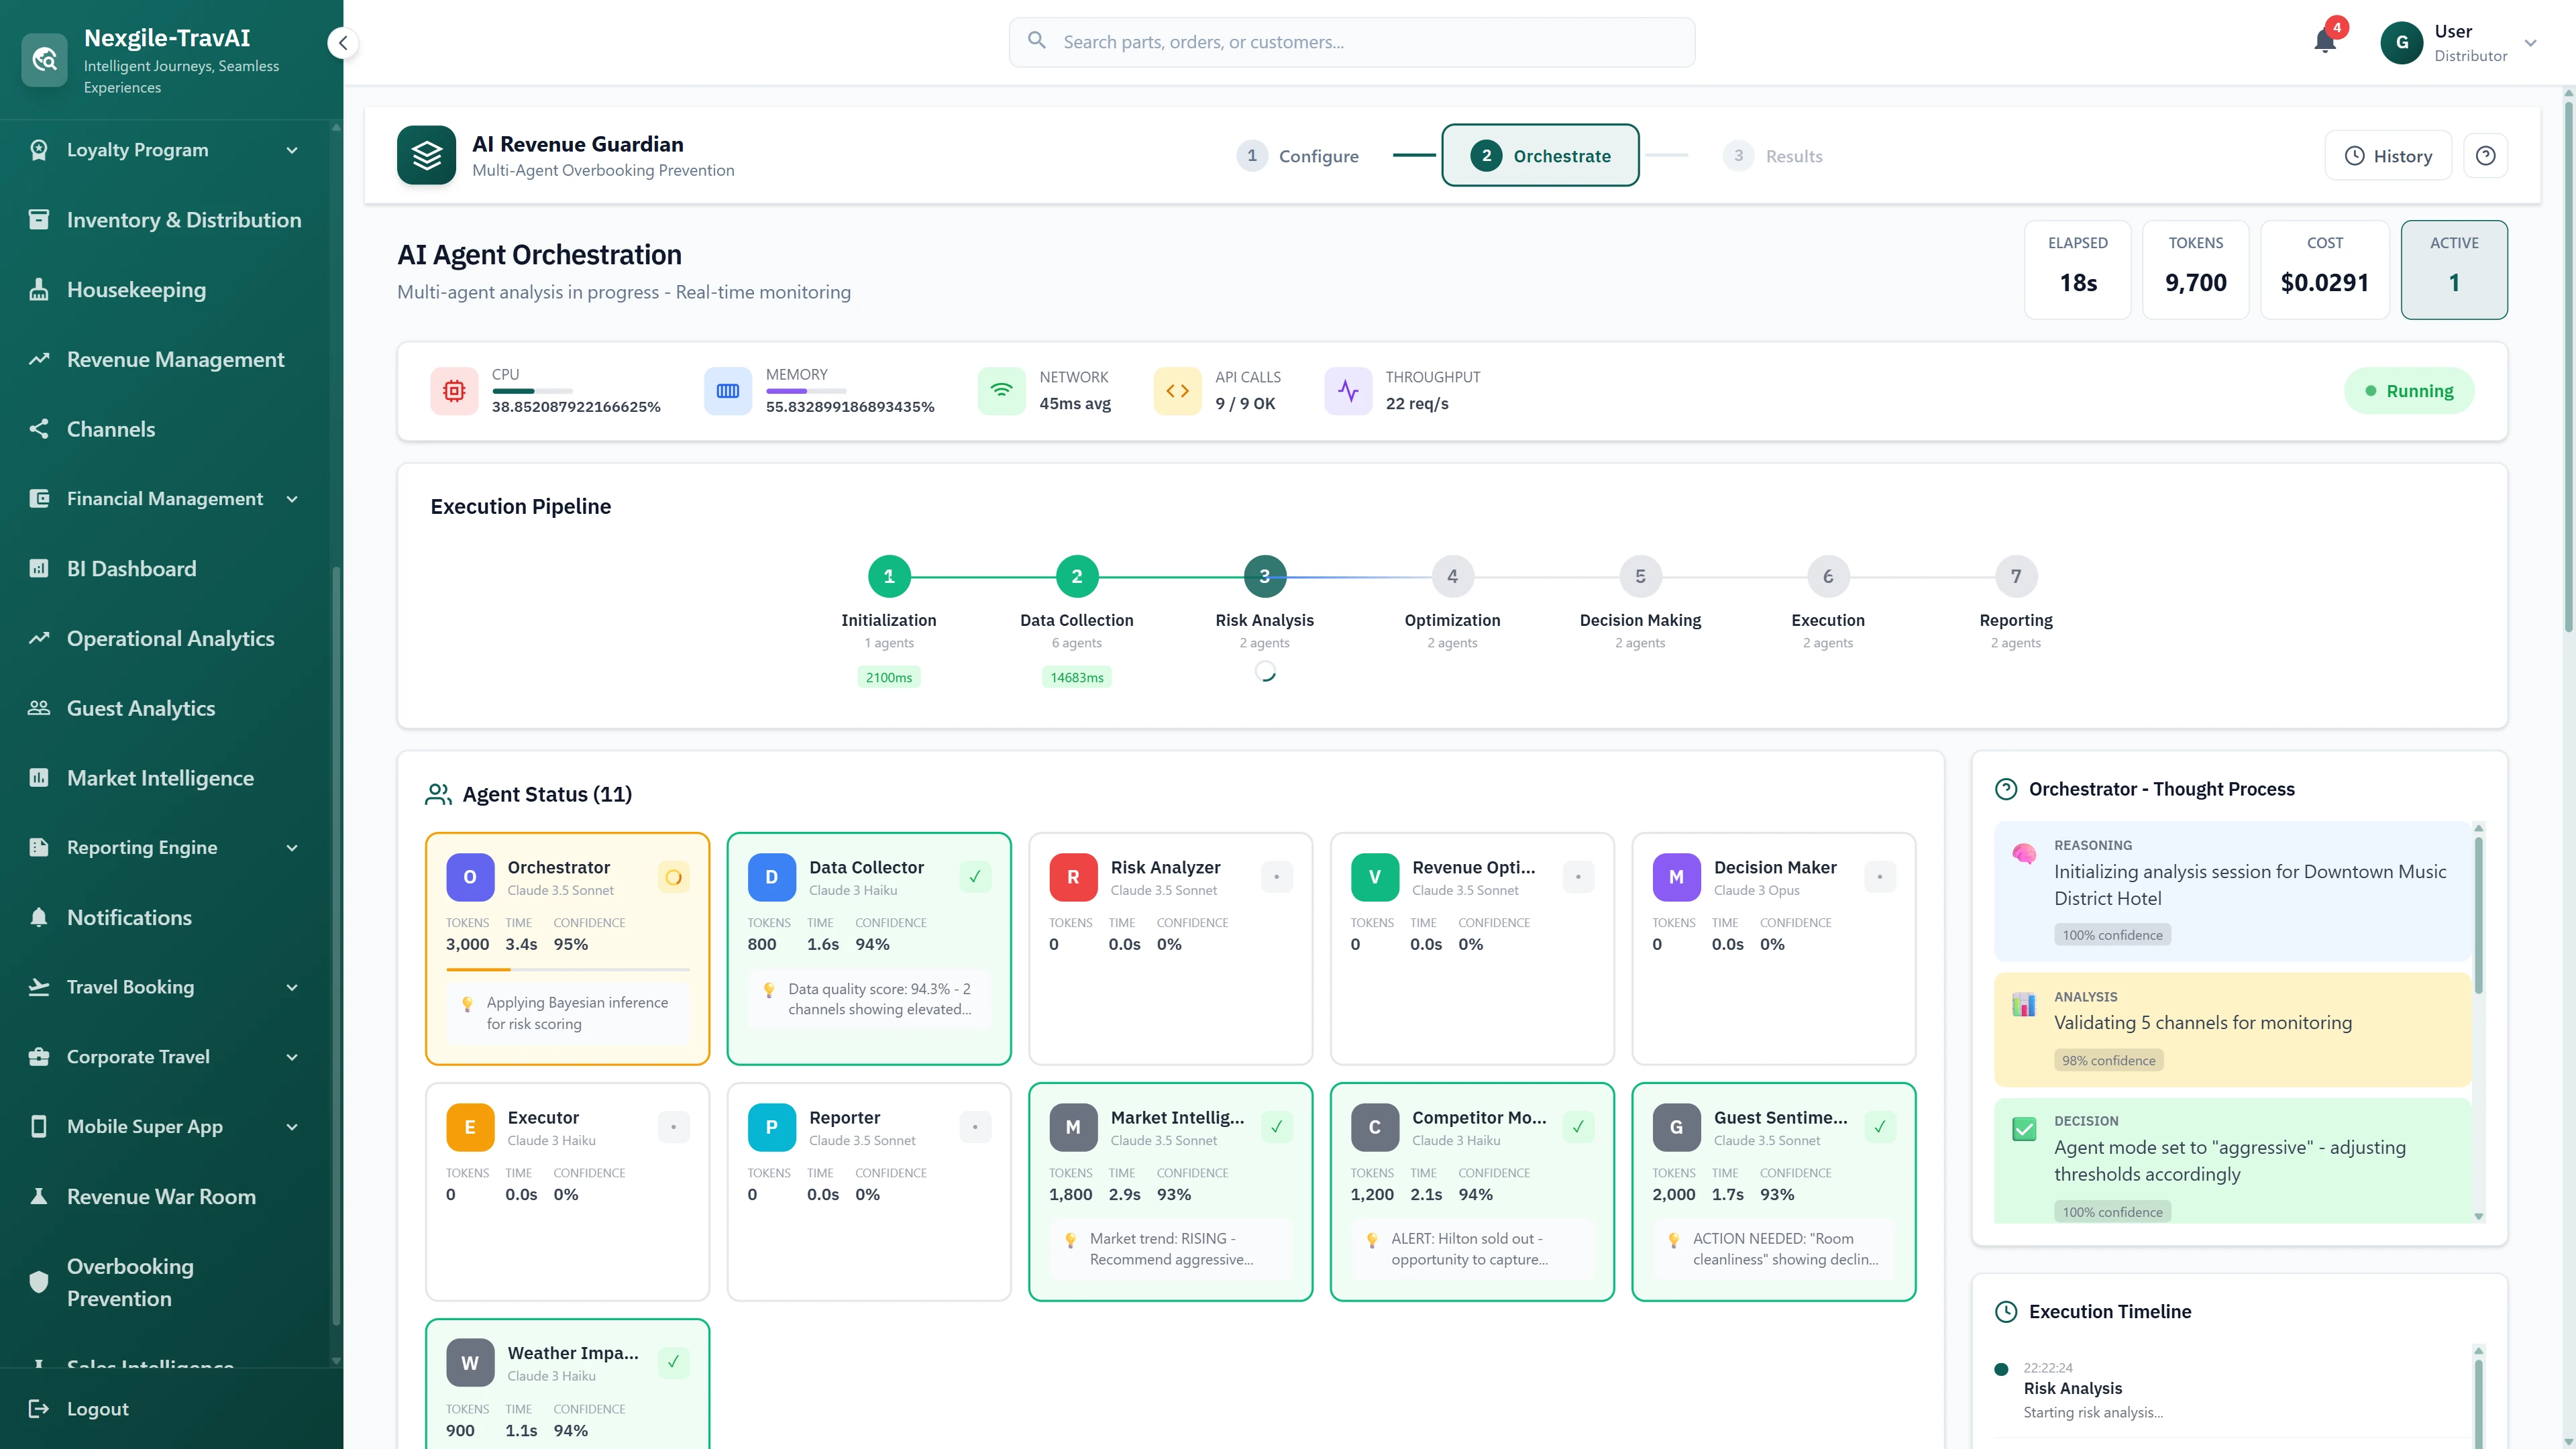Open the help icon next to History
Screen dimensions: 2576x1449
tap(2487, 155)
